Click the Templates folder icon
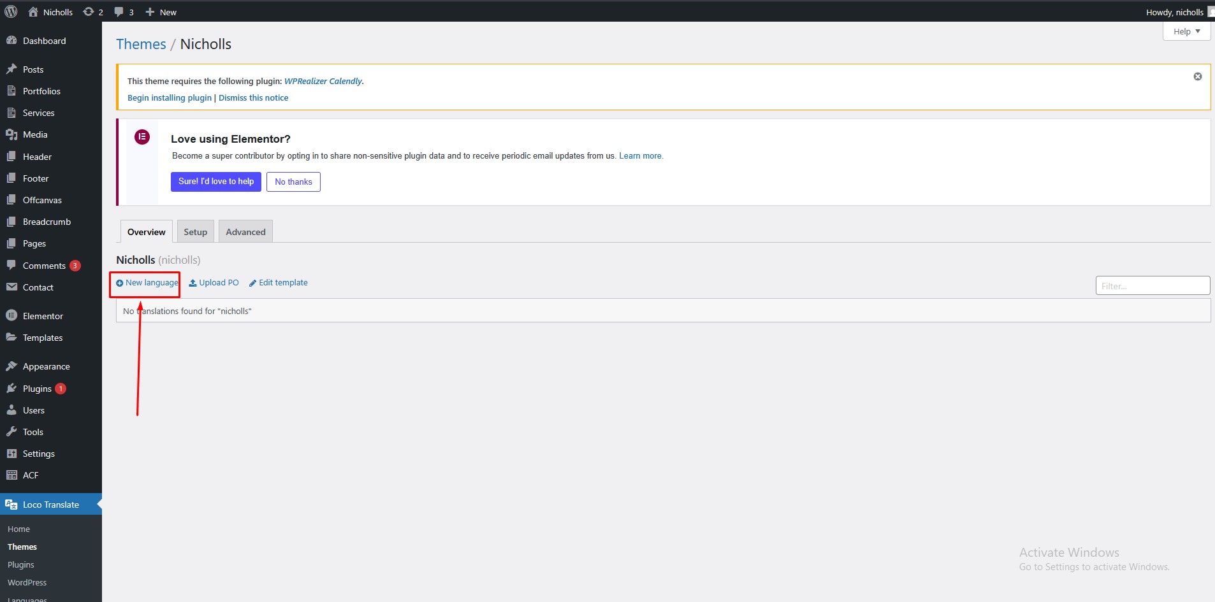 coord(11,337)
